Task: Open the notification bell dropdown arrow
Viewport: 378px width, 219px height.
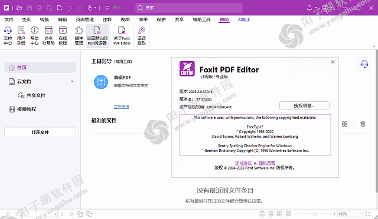Action: pyautogui.click(x=316, y=8)
